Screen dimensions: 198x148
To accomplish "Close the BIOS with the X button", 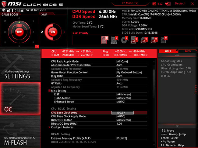I will click(x=193, y=4).
